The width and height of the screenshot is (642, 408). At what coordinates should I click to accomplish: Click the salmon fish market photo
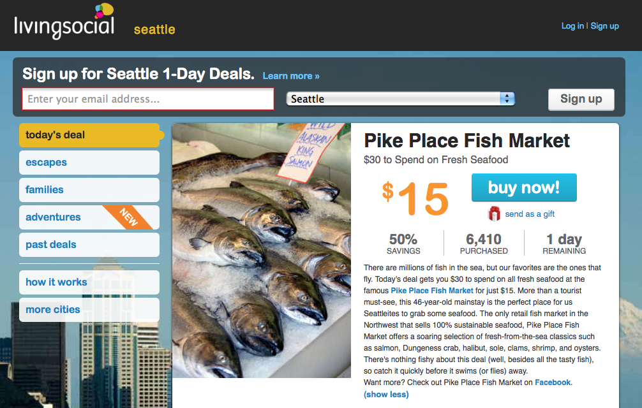tap(262, 250)
